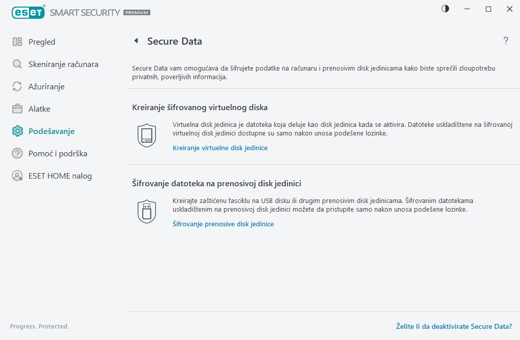Click the Ažuriranje refresh icon
Image resolution: width=520 pixels, height=340 pixels.
point(16,86)
